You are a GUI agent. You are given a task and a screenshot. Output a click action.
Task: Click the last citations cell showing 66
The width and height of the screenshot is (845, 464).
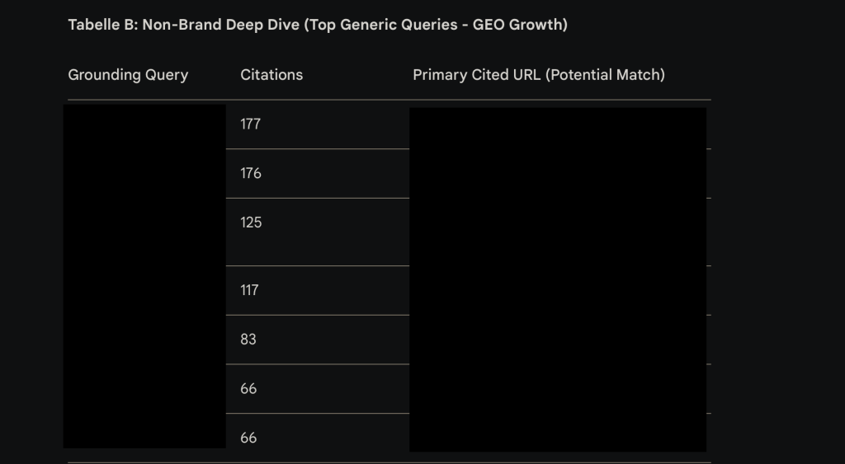coord(248,438)
